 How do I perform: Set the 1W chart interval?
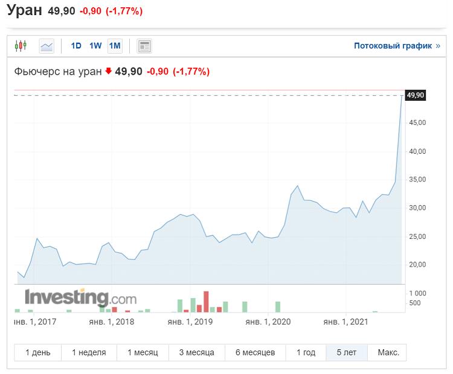click(95, 46)
